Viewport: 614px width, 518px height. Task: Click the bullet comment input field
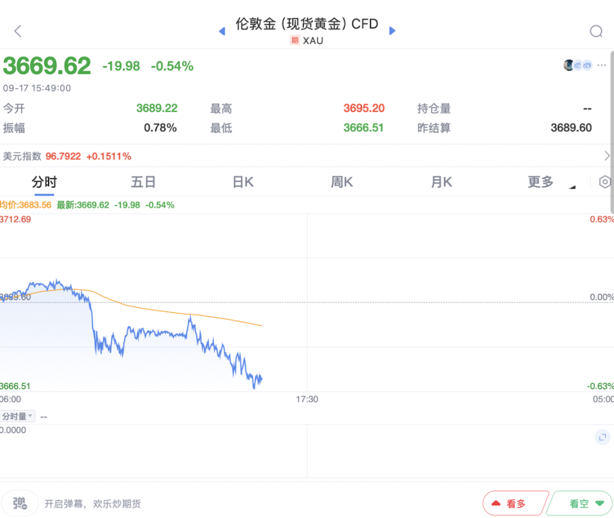tap(93, 504)
